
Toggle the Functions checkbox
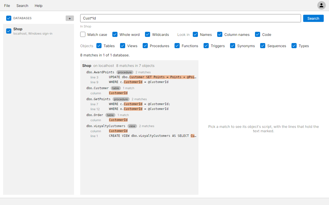(177, 46)
